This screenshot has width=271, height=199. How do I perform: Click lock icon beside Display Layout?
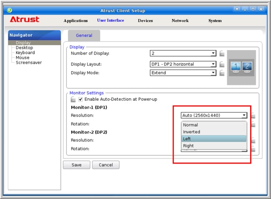(x=222, y=64)
